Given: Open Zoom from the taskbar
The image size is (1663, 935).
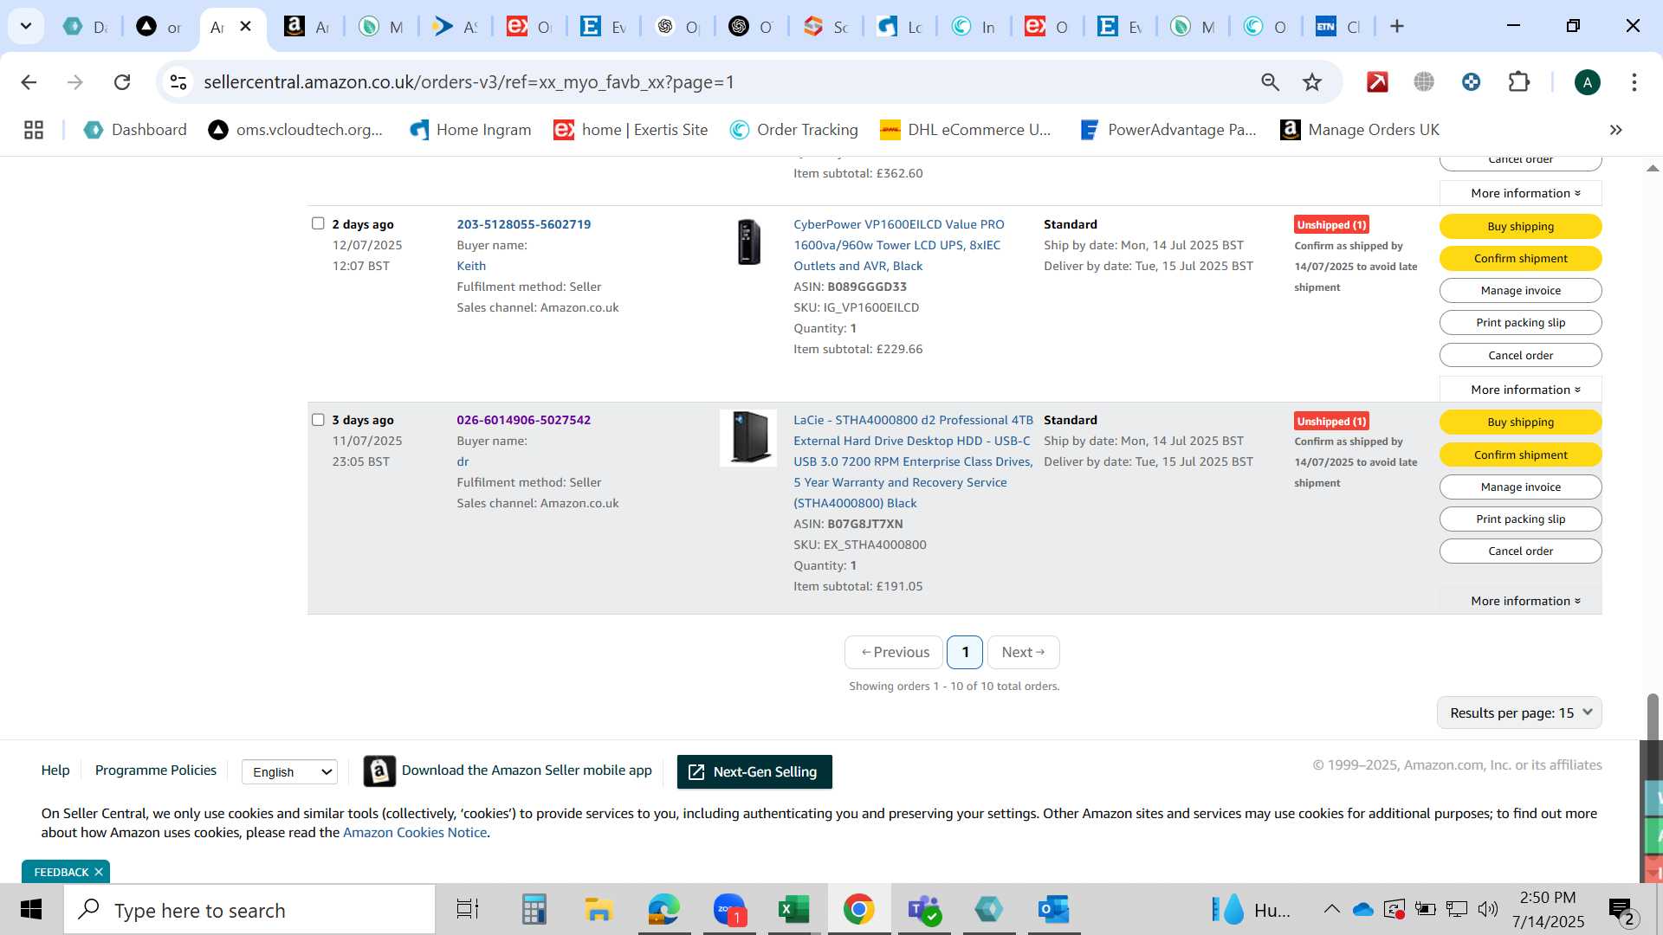Looking at the screenshot, I should pyautogui.click(x=729, y=910).
